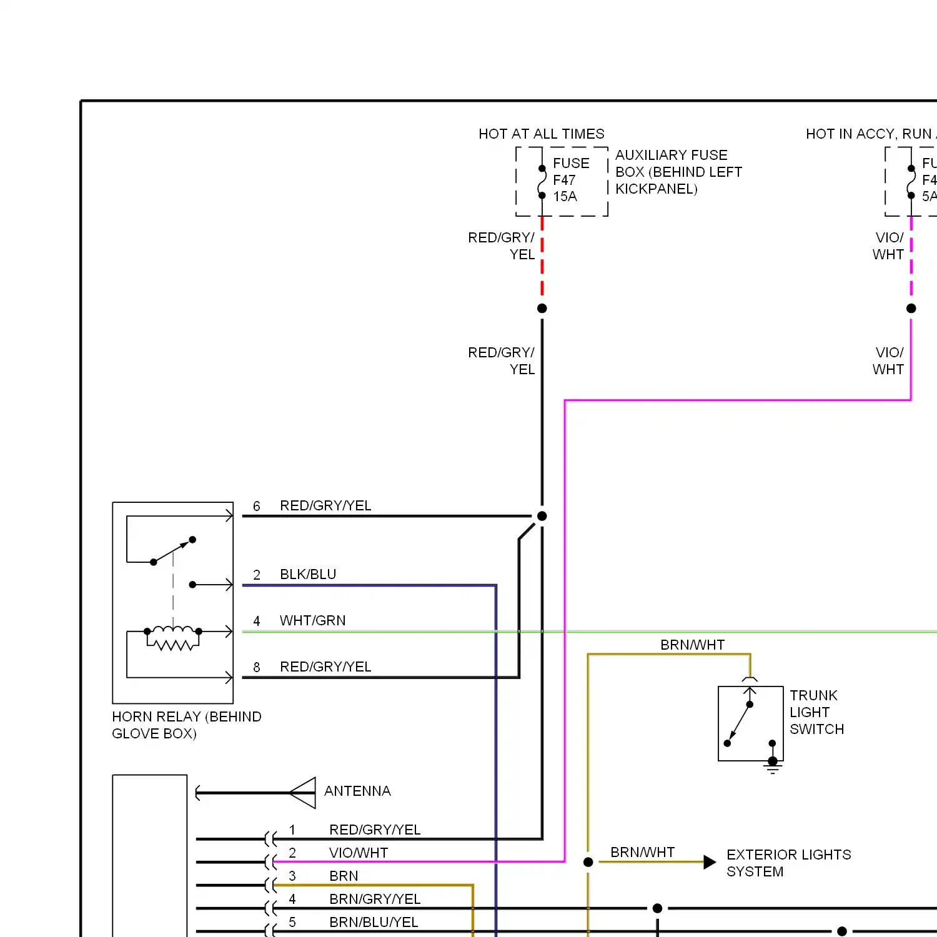Click the Fuse F47 symbol in the fuse box
The image size is (937, 937).
542,182
